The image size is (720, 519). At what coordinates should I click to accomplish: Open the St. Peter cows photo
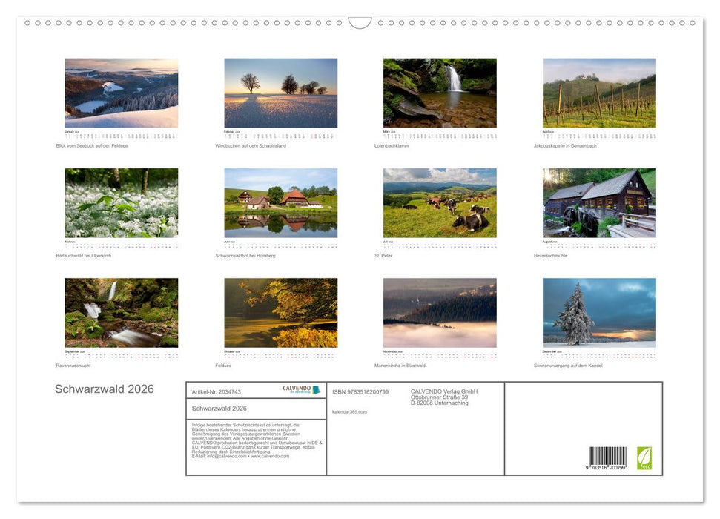coord(440,203)
